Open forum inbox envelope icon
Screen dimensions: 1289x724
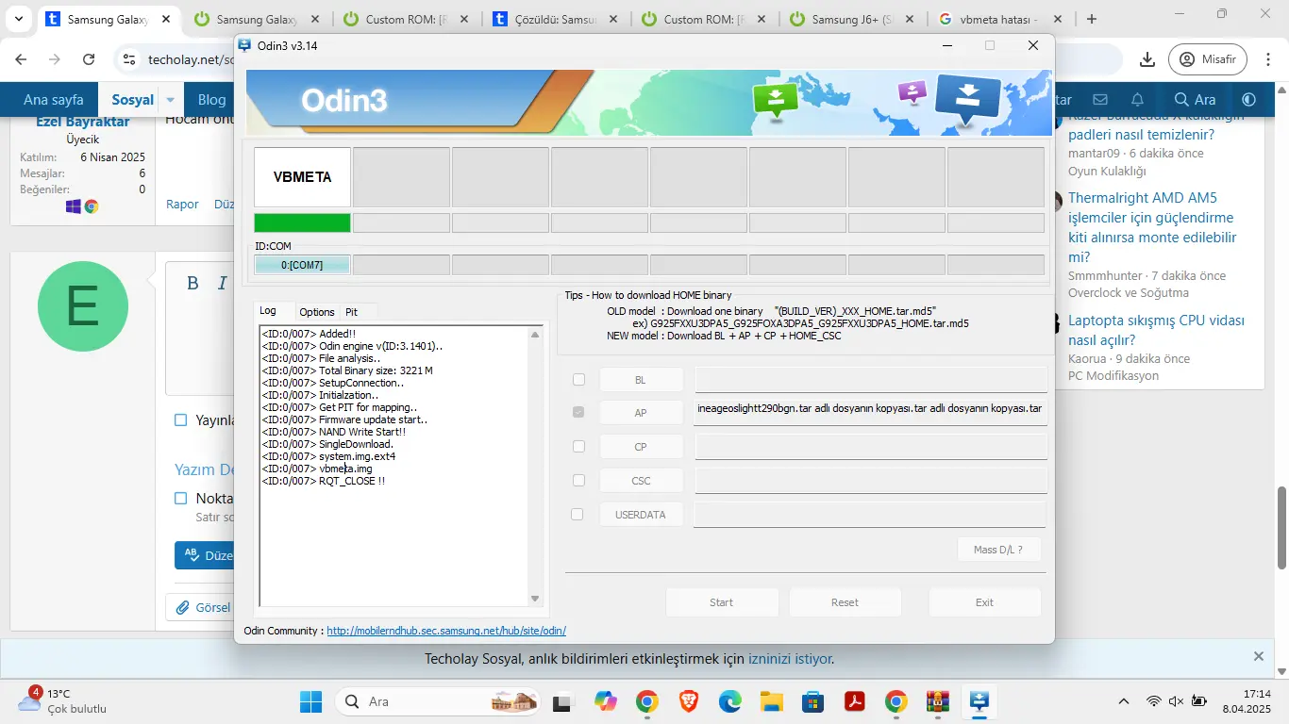tap(1100, 99)
